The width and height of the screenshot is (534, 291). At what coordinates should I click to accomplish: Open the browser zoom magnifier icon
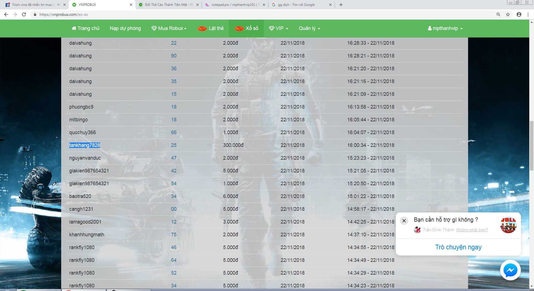[498, 14]
